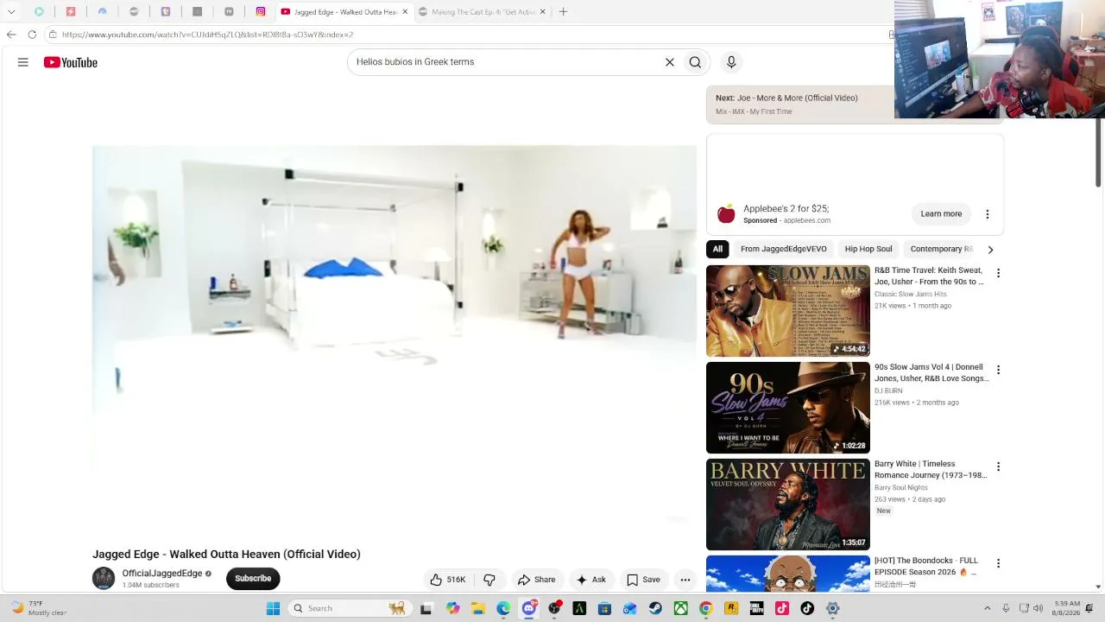Image resolution: width=1105 pixels, height=622 pixels.
Task: Select the Hip Hop Soul chip
Action: (x=868, y=249)
